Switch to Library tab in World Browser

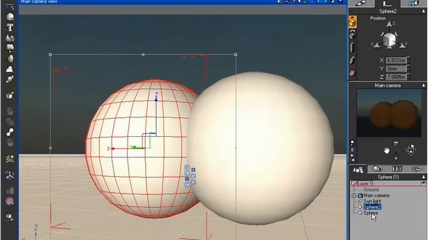(397, 169)
